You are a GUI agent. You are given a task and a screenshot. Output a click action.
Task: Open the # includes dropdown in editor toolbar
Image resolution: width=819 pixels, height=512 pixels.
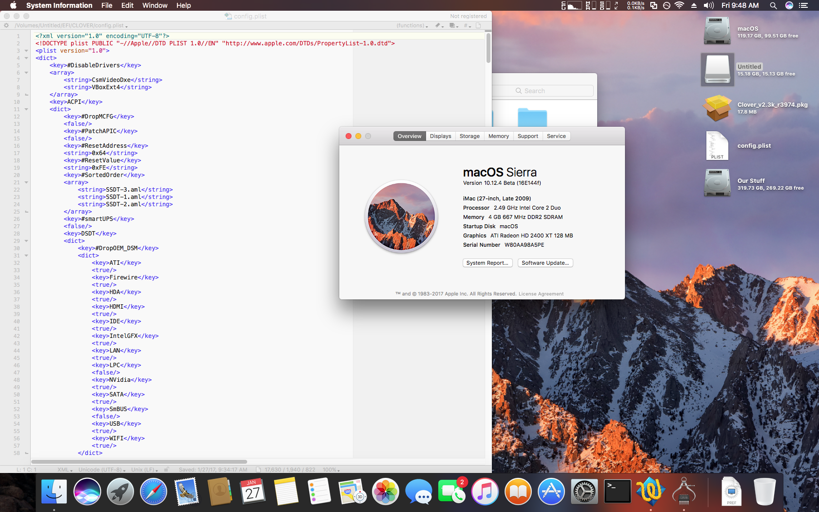tap(467, 25)
